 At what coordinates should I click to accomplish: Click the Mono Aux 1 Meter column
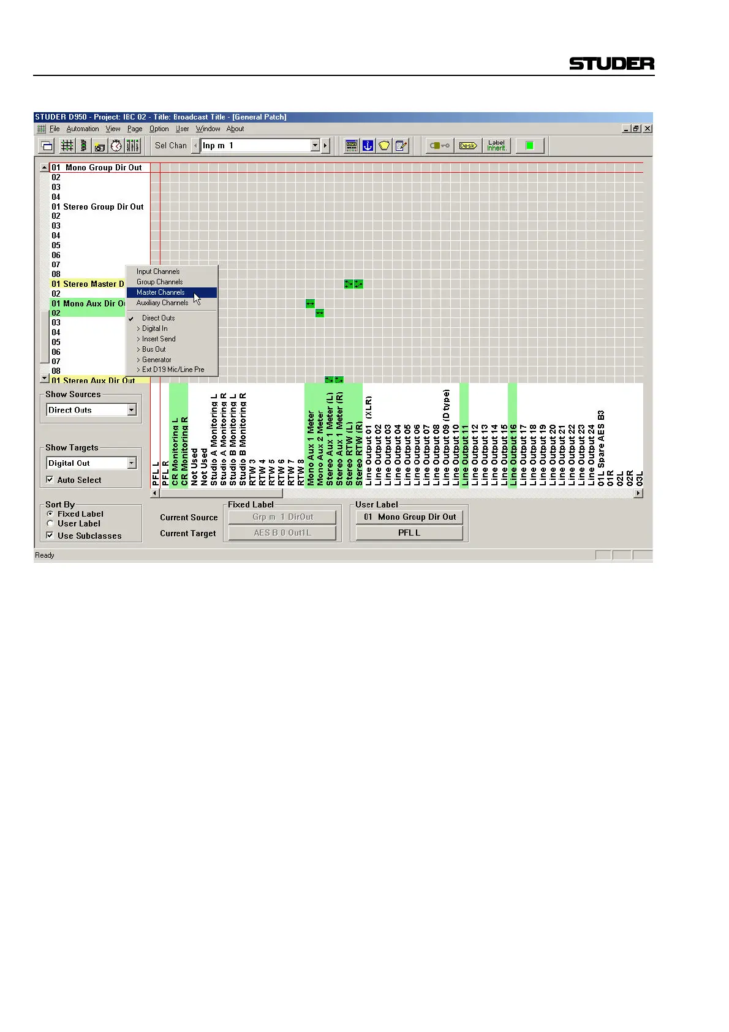[310, 435]
